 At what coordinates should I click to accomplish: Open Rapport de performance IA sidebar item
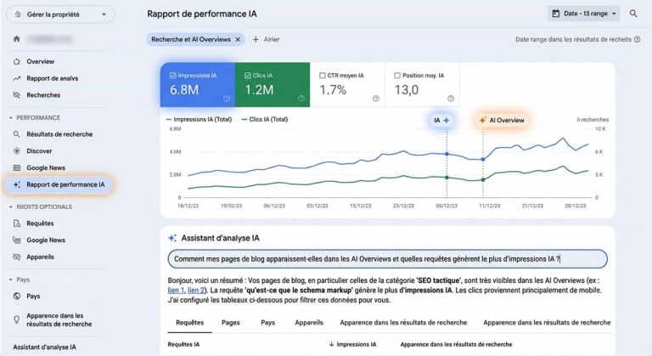coord(59,184)
